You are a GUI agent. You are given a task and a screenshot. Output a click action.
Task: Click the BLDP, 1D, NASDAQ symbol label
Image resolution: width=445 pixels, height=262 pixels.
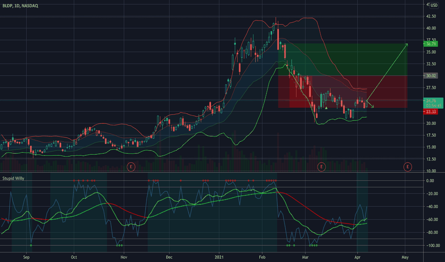click(x=20, y=6)
